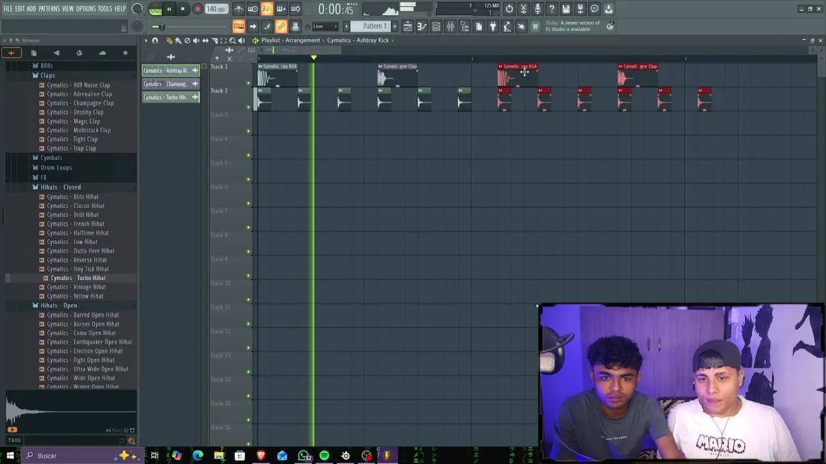Toggle wait for input before recording

[x=253, y=9]
